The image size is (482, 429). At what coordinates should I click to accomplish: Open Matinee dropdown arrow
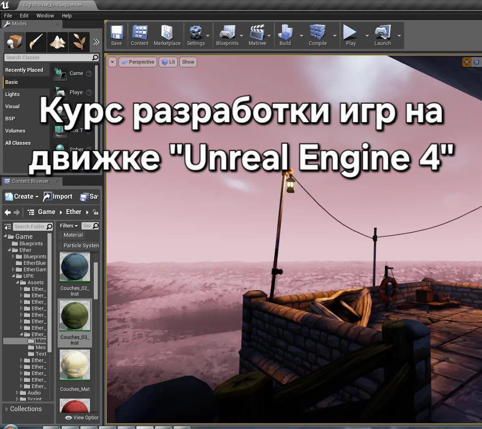point(269,36)
